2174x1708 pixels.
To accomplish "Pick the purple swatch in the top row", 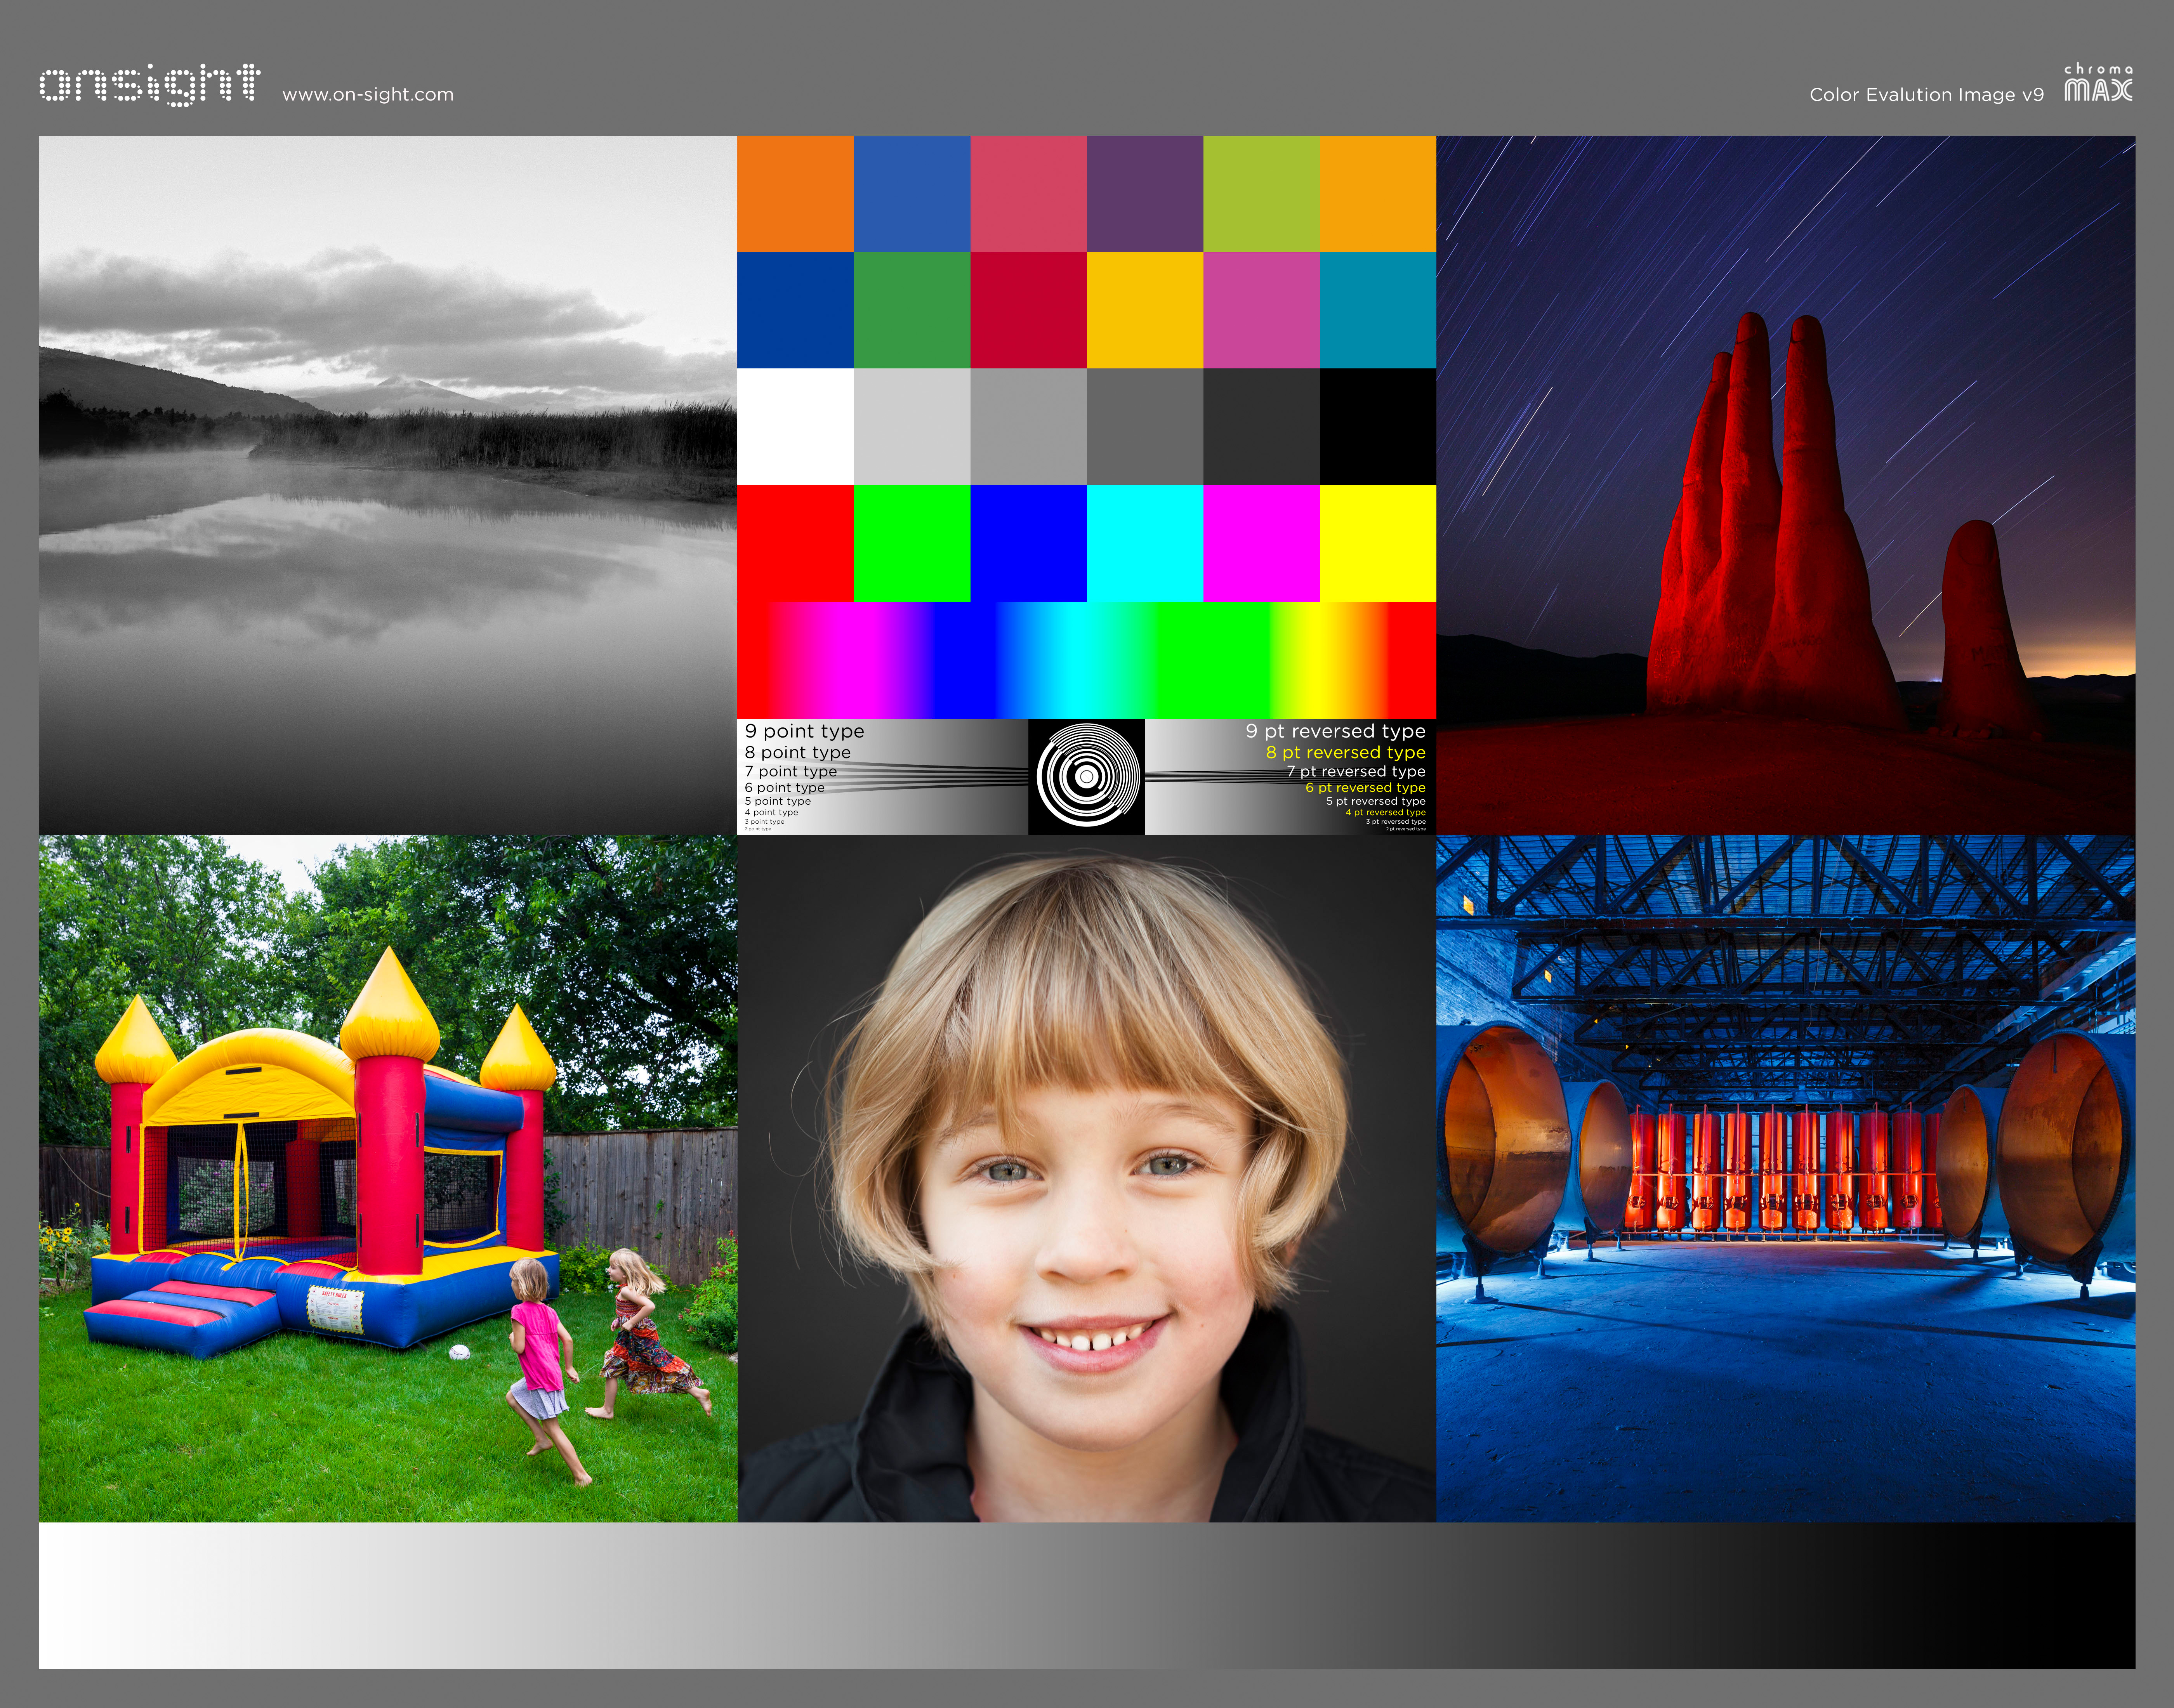I will (x=1145, y=194).
